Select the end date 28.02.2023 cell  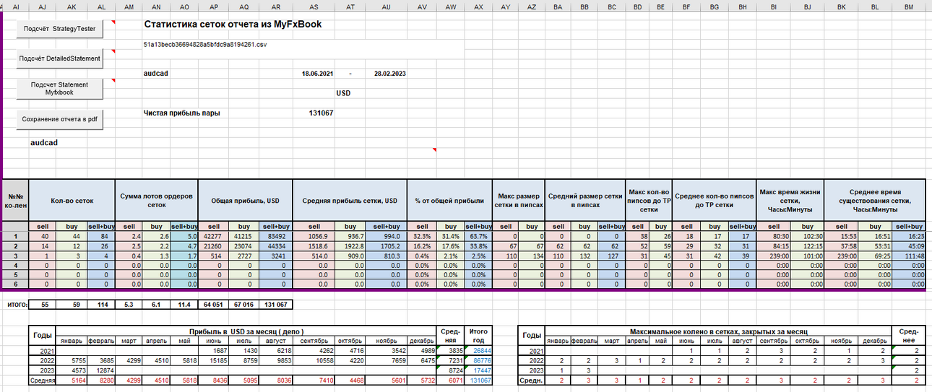pyautogui.click(x=389, y=74)
